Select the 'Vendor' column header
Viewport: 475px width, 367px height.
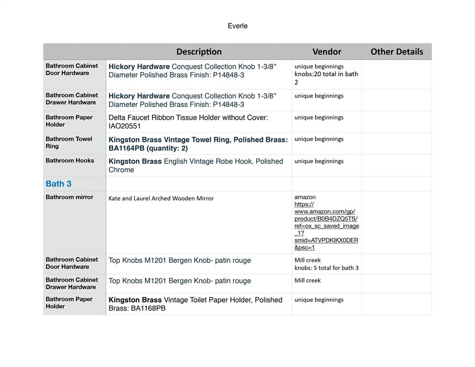[x=327, y=52]
